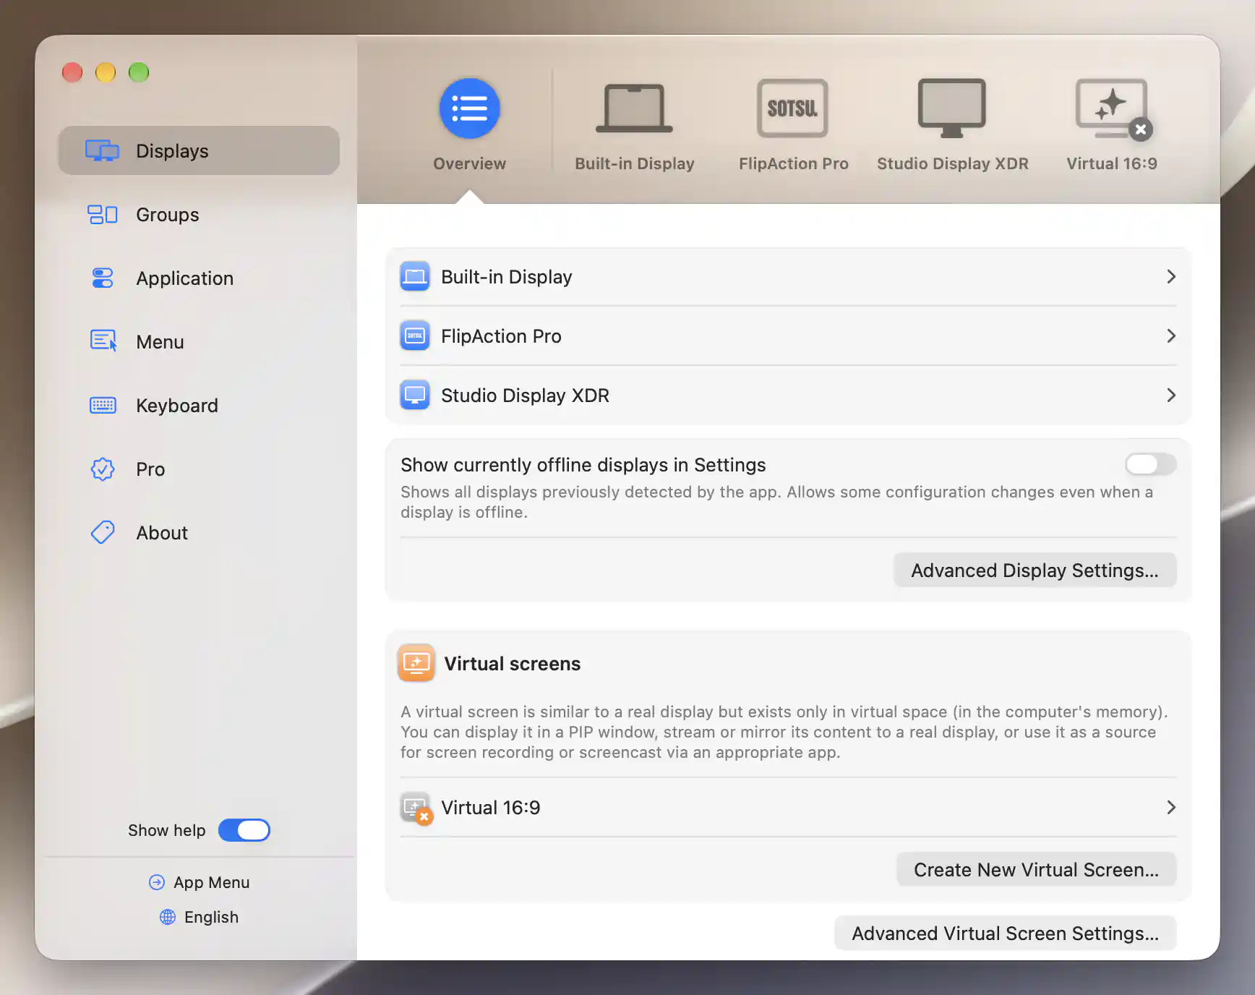Open the FlipAction Pro SOTSU display icon
Viewport: 1255px width, 995px height.
point(792,108)
